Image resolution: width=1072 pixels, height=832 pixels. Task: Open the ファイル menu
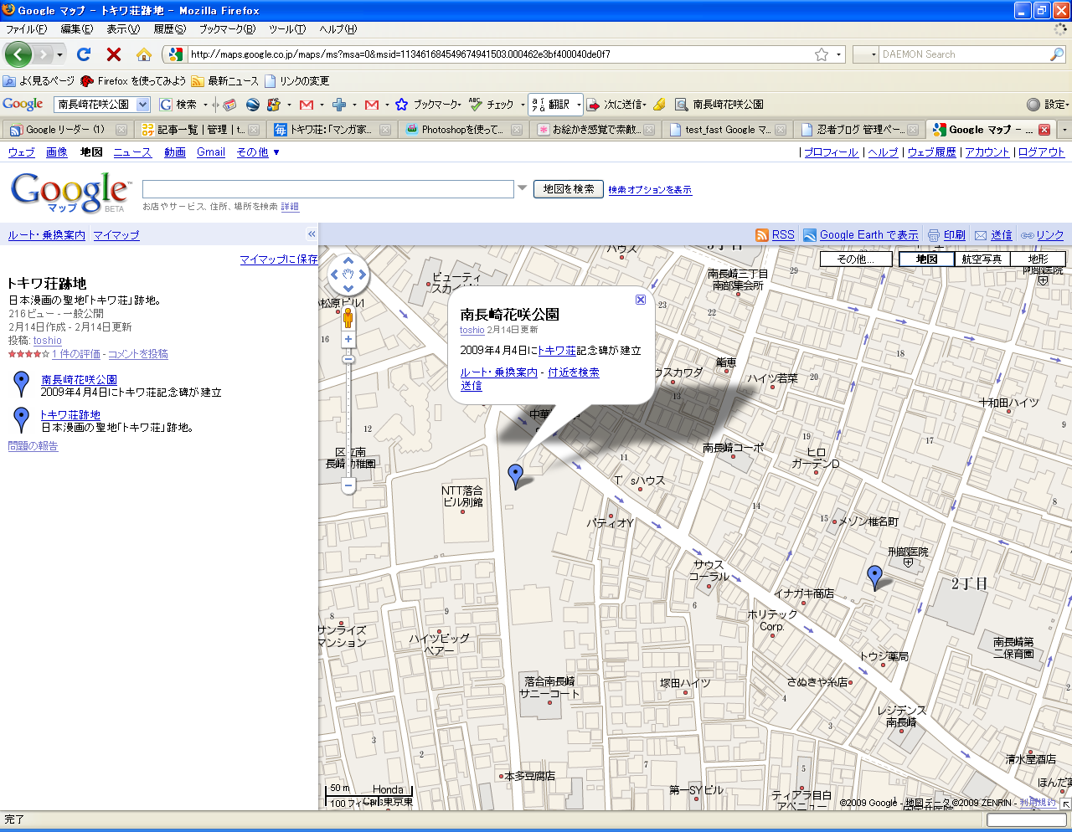pos(27,29)
